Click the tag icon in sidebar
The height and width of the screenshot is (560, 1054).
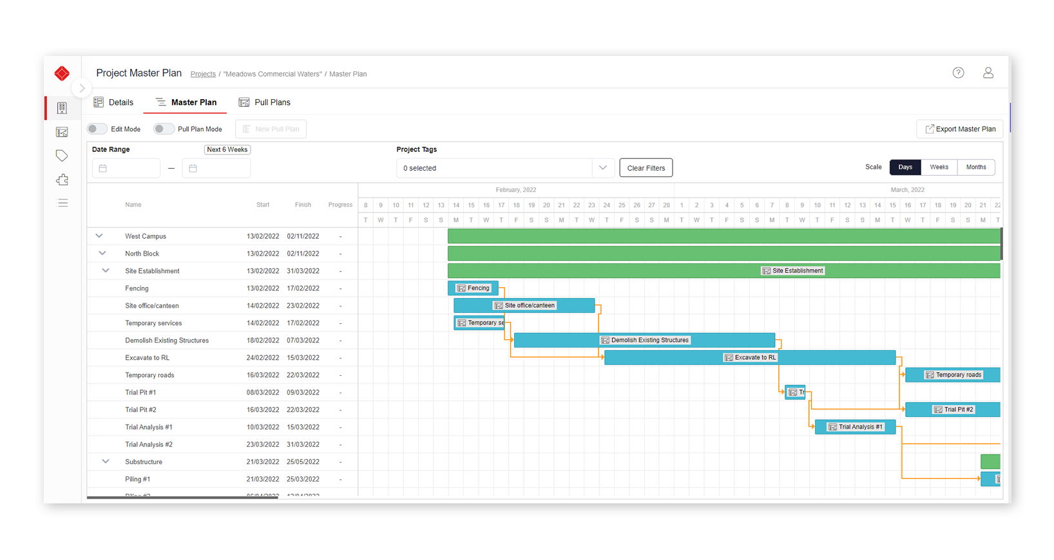pos(62,156)
